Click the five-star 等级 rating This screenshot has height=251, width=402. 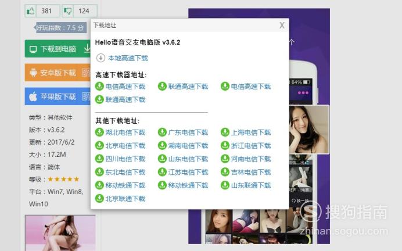click(63, 179)
